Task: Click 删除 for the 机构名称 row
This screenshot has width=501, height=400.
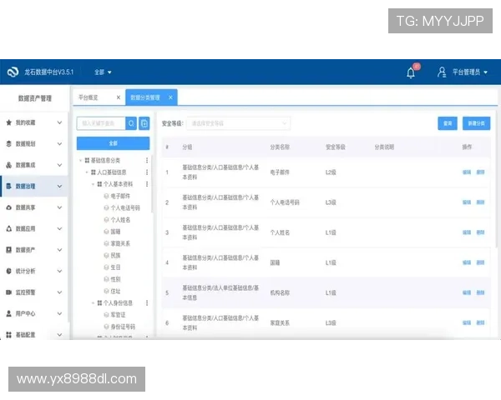Action: pyautogui.click(x=481, y=292)
